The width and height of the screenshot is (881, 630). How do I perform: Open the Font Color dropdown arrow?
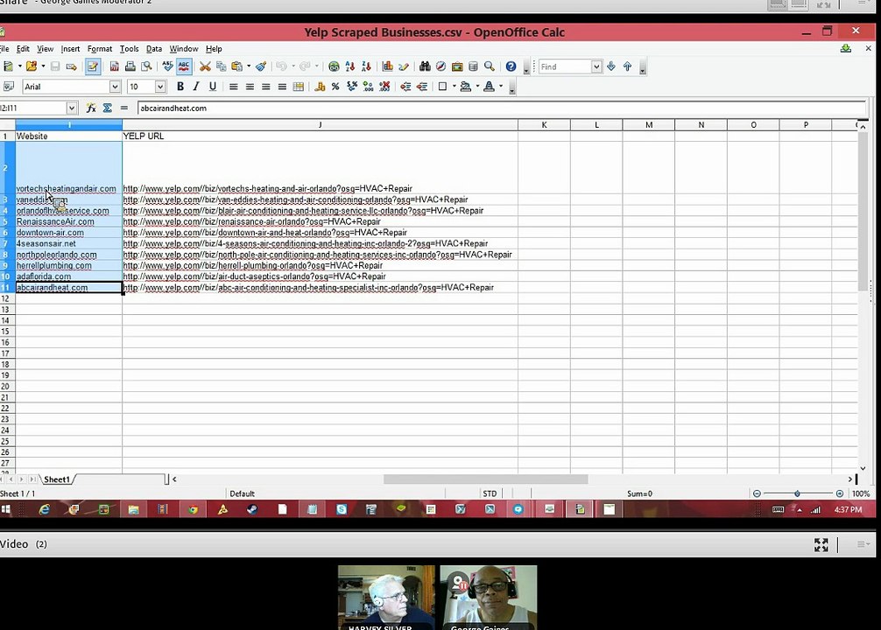click(501, 87)
